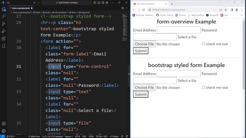Open the Accounts menu in VS Code
Viewport: 246px width, 138px height.
(x=3, y=123)
